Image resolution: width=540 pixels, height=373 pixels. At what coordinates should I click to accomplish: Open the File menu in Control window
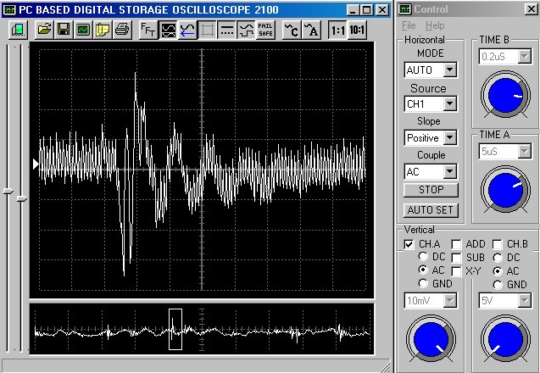coord(409,25)
